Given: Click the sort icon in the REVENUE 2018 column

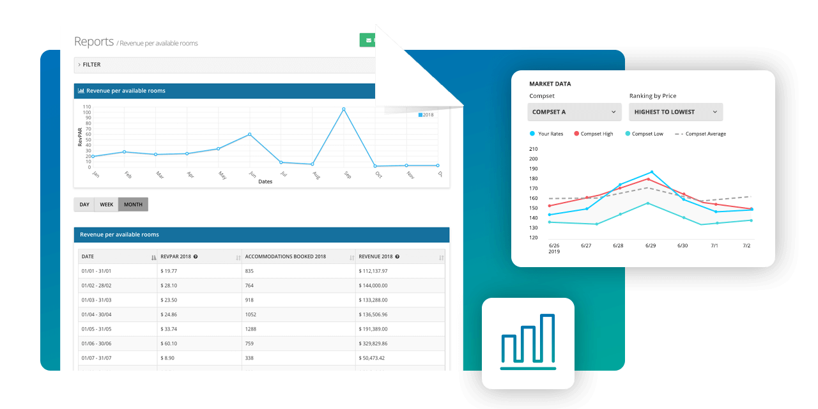Looking at the screenshot, I should point(441,257).
